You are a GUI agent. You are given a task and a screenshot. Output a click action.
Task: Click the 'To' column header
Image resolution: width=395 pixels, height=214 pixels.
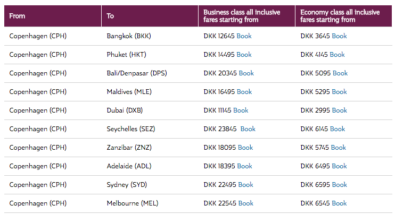(110, 16)
